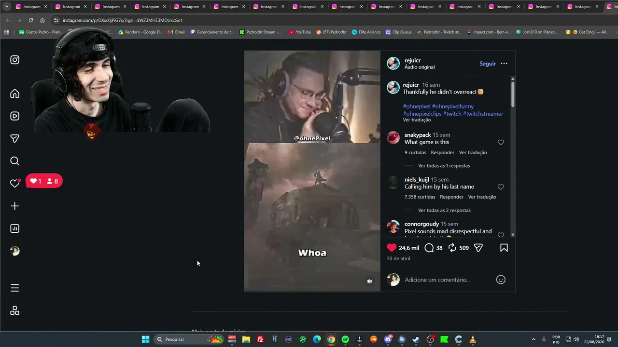This screenshot has width=618, height=347.
Task: Click 'Ver tradução' under the post caption
Action: 417,120
